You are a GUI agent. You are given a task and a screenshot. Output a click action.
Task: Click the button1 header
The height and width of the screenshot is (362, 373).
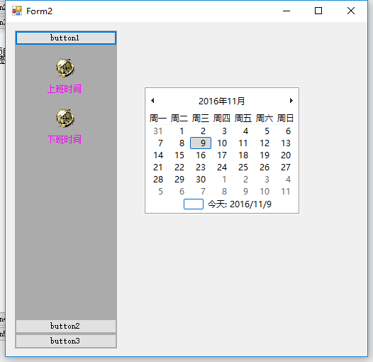(x=66, y=38)
